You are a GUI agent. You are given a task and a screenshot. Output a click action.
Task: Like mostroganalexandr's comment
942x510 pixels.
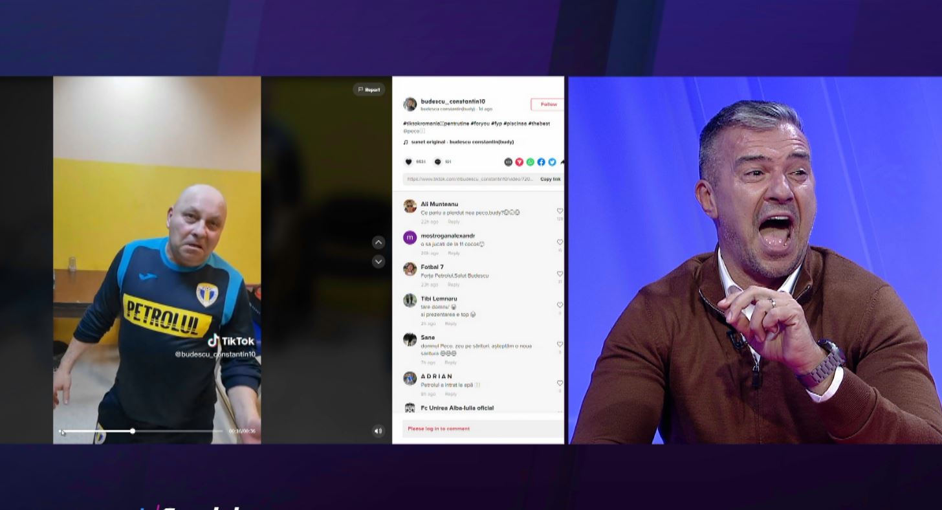560,242
